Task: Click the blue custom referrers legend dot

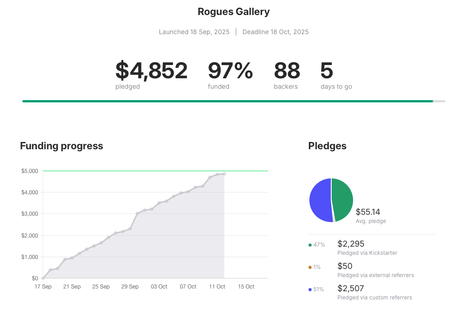Action: coord(310,289)
